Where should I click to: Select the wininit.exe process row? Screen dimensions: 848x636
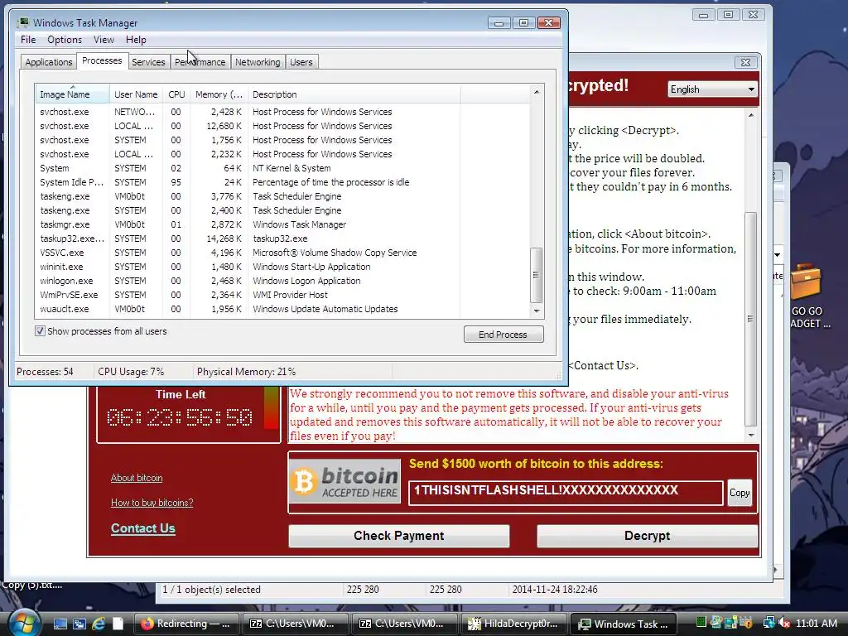(x=282, y=267)
